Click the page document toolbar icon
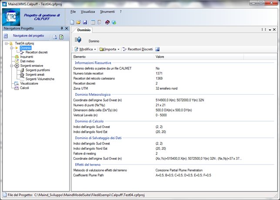Image resolution: width=280 pixels, height=200 pixels. [x=99, y=22]
